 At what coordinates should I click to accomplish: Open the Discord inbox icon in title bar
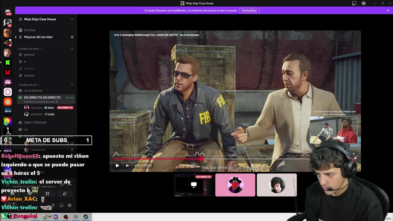(354, 3)
